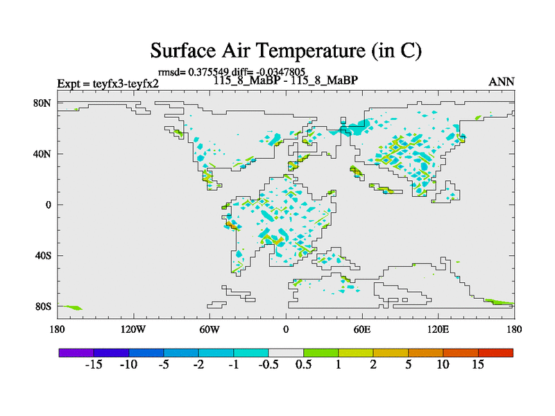Click the green patch at the map's bottom-left
Image resolution: width=555 pixels, height=416 pixels.
(71, 307)
